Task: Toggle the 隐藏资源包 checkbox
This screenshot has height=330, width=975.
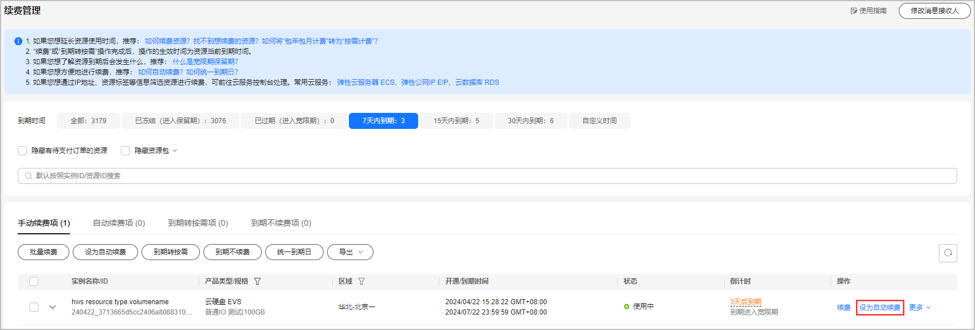Action: tap(125, 151)
